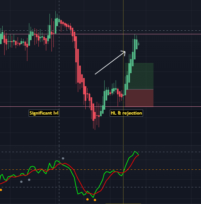
Task: Select the "Significant lvl" text label
Action: (x=44, y=113)
